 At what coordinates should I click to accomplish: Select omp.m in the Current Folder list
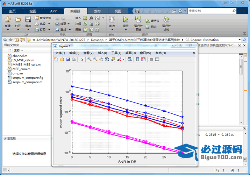pos(17,73)
